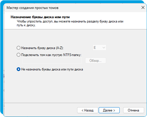The height and width of the screenshot is (117, 147).
Task: Click the label Не назначать буквы диска или пути диска
Action: pyautogui.click(x=52, y=69)
